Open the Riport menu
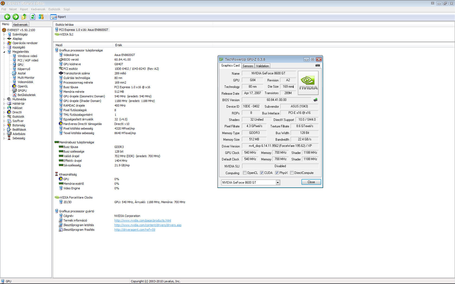The image size is (455, 284). tap(24, 9)
